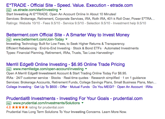Screen dimensions: 165x119
Task: Open Merrill Edge Online Investing headline
Action: coord(65,64)
